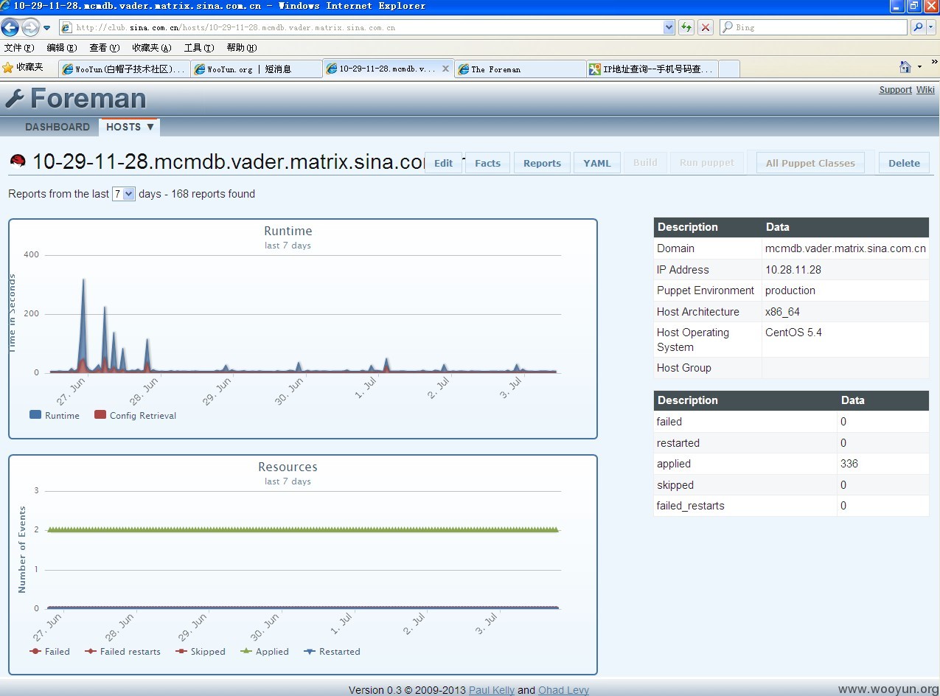The width and height of the screenshot is (940, 696).
Task: Click the Foreman wrench logo
Action: pyautogui.click(x=14, y=98)
